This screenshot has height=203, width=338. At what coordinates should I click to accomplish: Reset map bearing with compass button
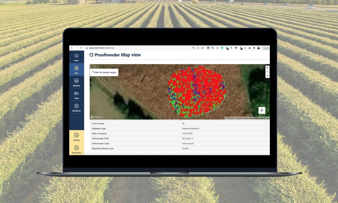(267, 76)
